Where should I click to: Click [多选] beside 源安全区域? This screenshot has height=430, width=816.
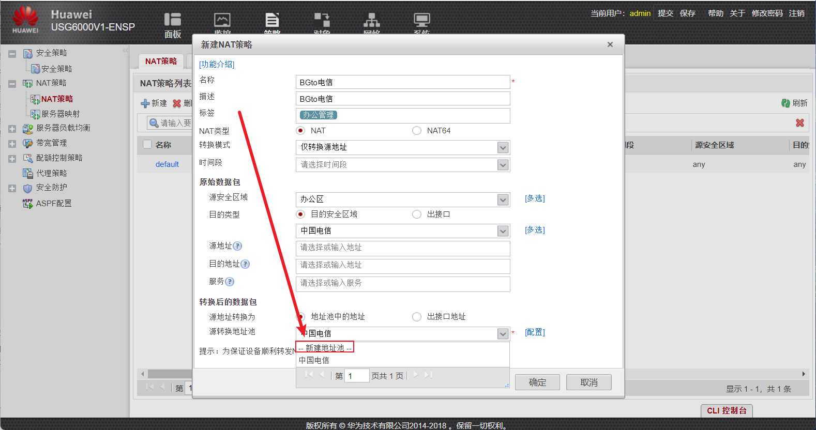535,198
